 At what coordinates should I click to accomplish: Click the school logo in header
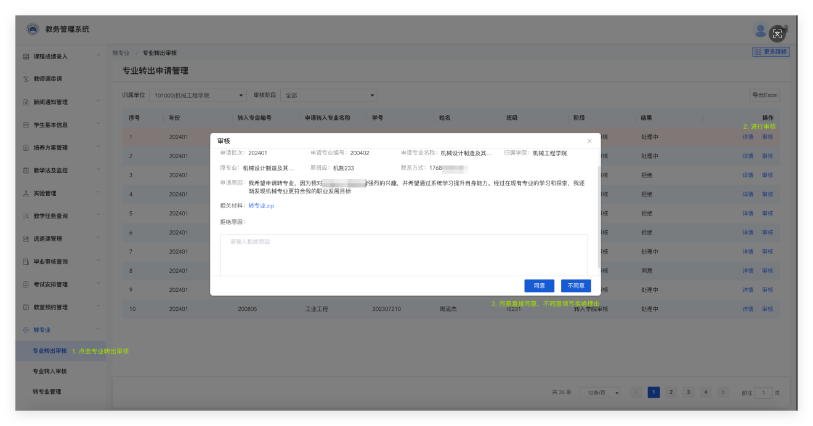tap(33, 29)
